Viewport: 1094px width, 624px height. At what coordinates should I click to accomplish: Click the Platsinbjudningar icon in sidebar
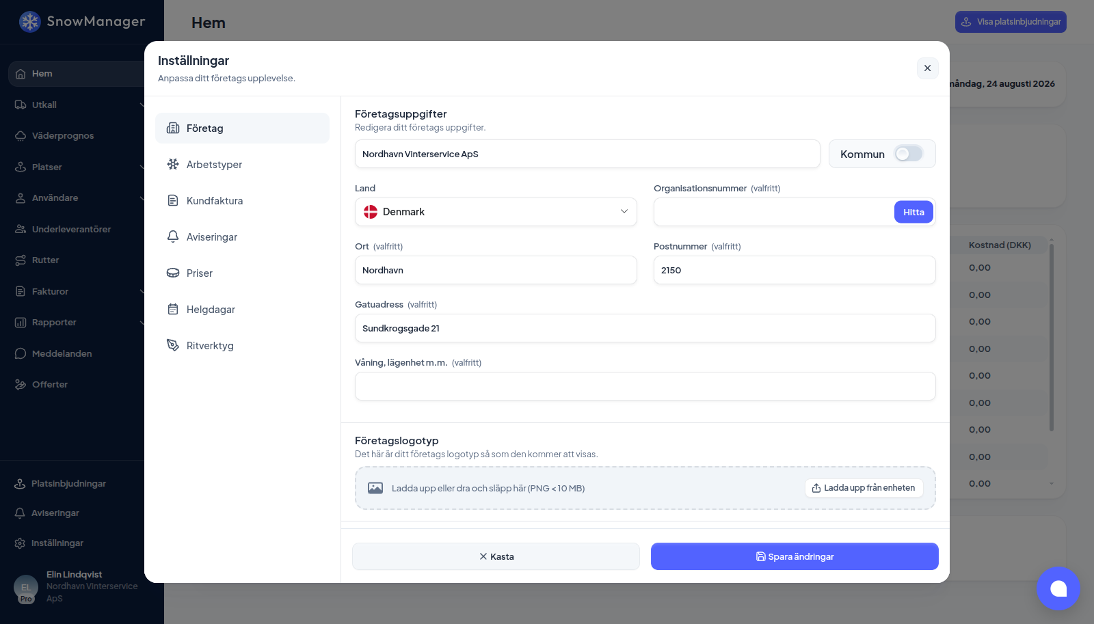point(20,484)
